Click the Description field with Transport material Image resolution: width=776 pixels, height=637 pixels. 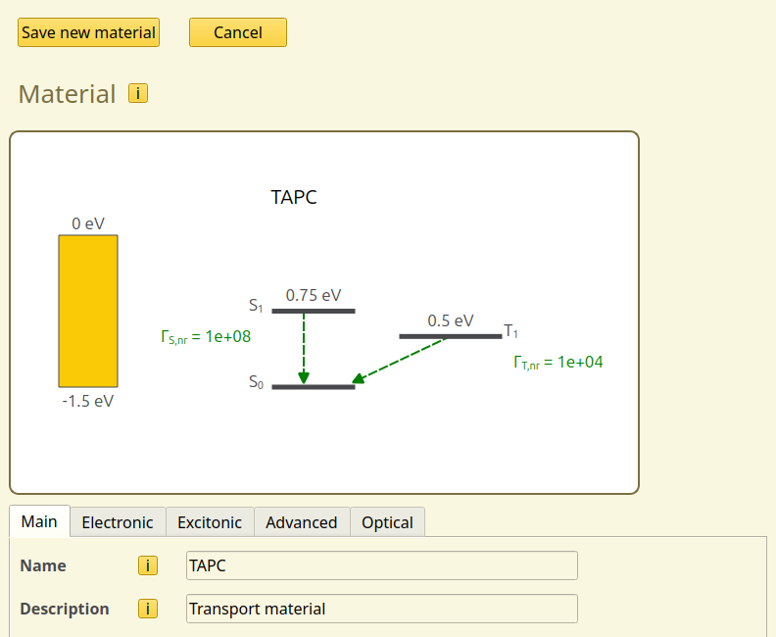381,609
